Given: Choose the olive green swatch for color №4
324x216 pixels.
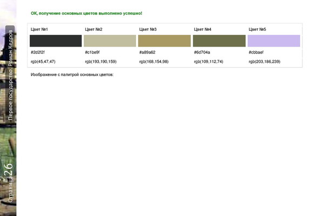Looking at the screenshot, I should pyautogui.click(x=219, y=41).
